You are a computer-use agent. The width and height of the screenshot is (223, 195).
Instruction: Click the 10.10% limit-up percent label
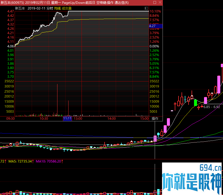pyautogui.click(x=155, y=11)
